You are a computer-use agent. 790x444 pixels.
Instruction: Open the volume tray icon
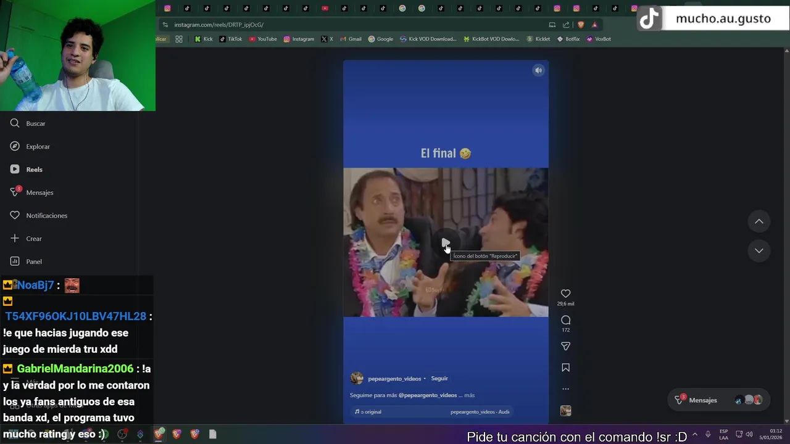[x=749, y=434]
